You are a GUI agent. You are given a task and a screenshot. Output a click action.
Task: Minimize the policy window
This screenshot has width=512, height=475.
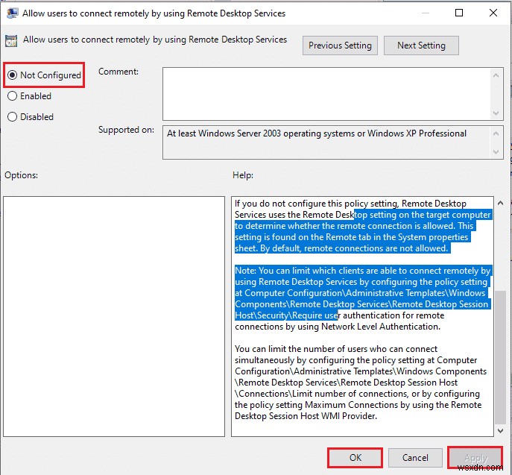pos(425,13)
